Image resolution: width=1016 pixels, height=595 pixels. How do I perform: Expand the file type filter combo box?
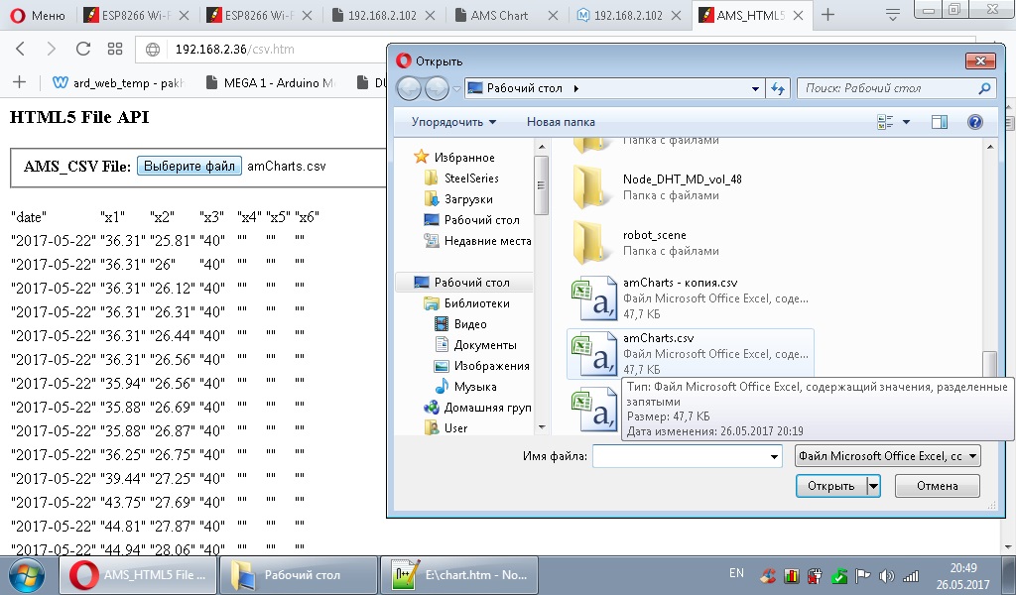pos(887,456)
